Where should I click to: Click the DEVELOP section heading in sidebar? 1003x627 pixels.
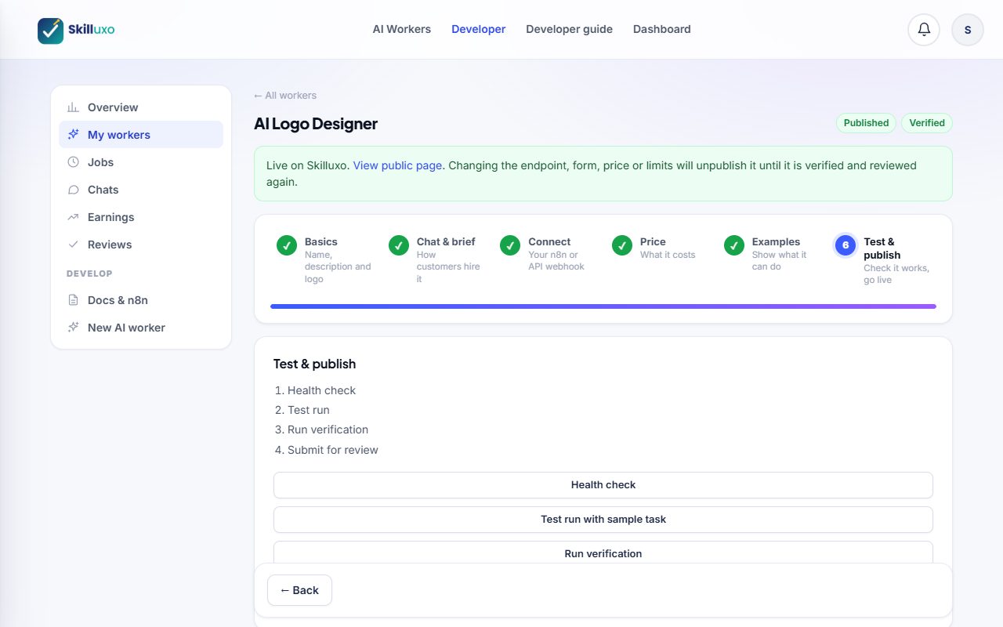pyautogui.click(x=89, y=274)
